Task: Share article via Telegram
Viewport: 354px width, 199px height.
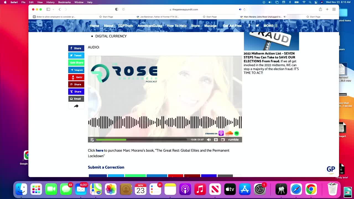Action: tap(76, 70)
